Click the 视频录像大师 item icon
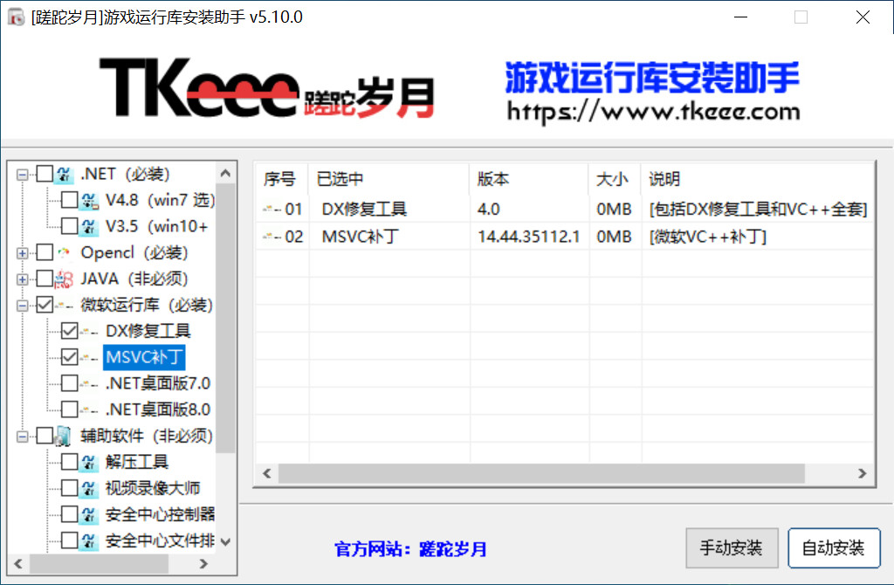The width and height of the screenshot is (894, 585). point(90,488)
